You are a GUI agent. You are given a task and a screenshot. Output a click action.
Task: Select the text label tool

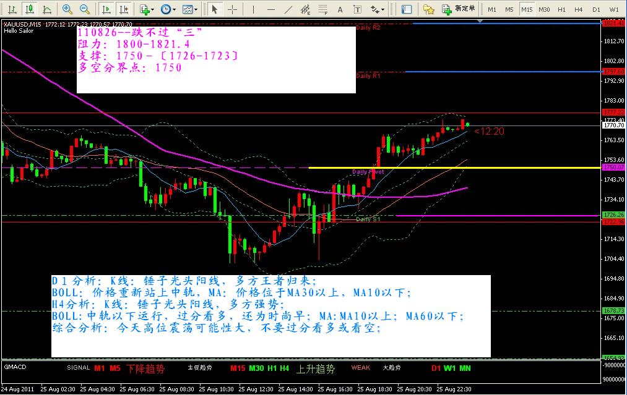[358, 9]
